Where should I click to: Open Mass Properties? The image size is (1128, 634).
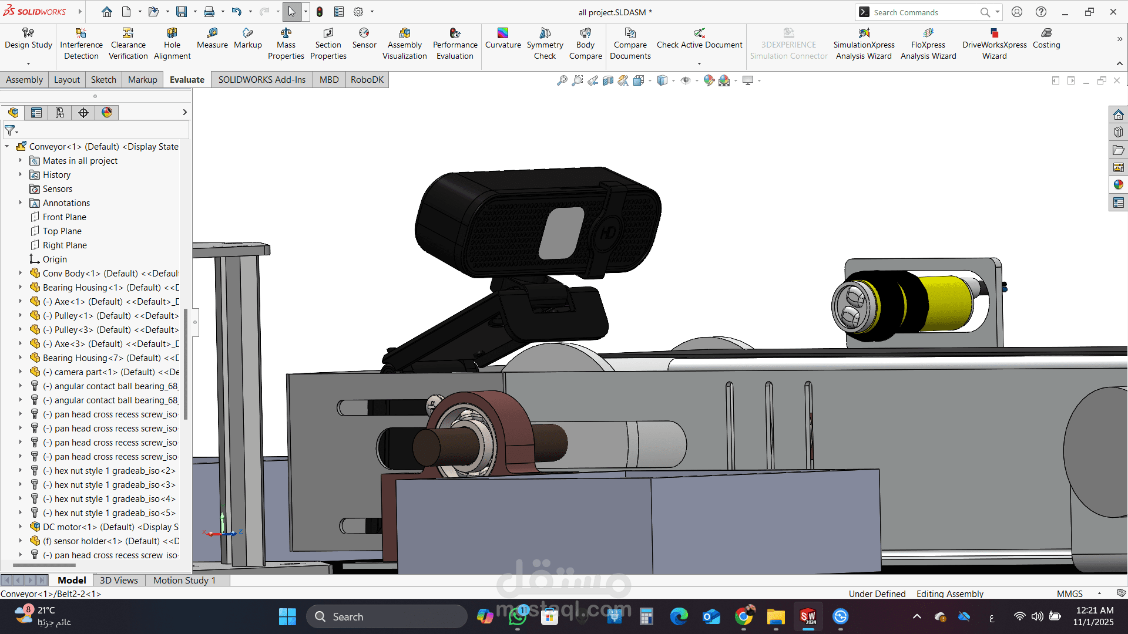pyautogui.click(x=286, y=43)
